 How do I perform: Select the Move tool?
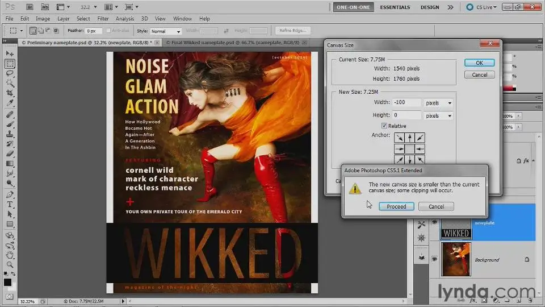point(10,53)
